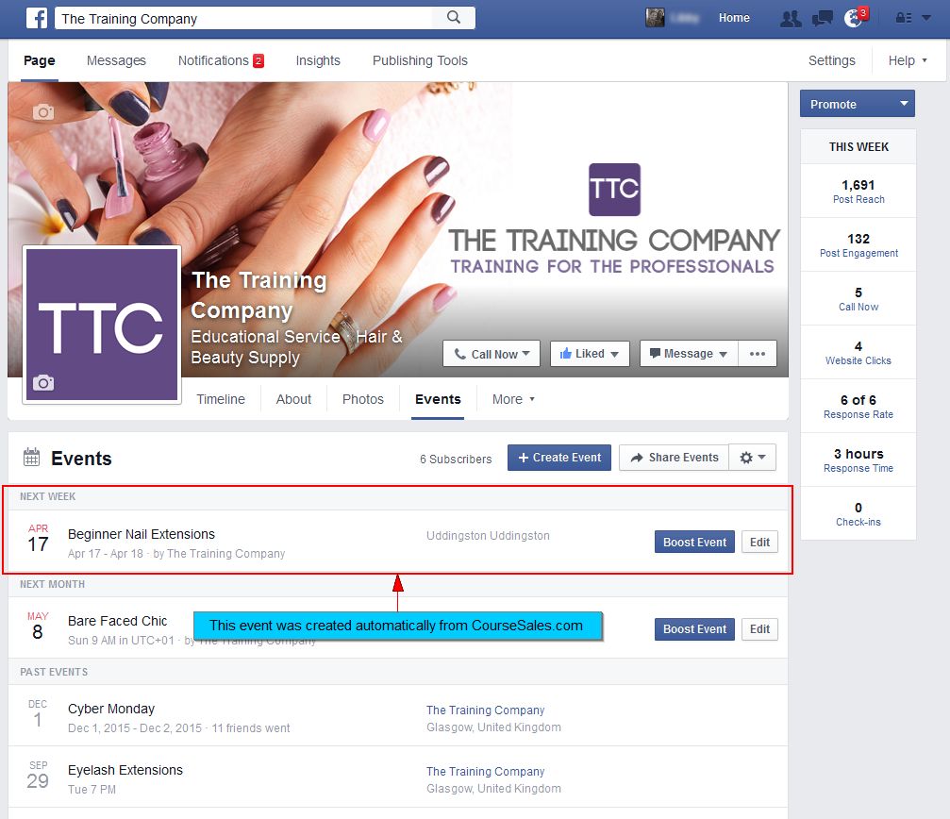View Check-ins stat
950x819 pixels.
[x=858, y=514]
